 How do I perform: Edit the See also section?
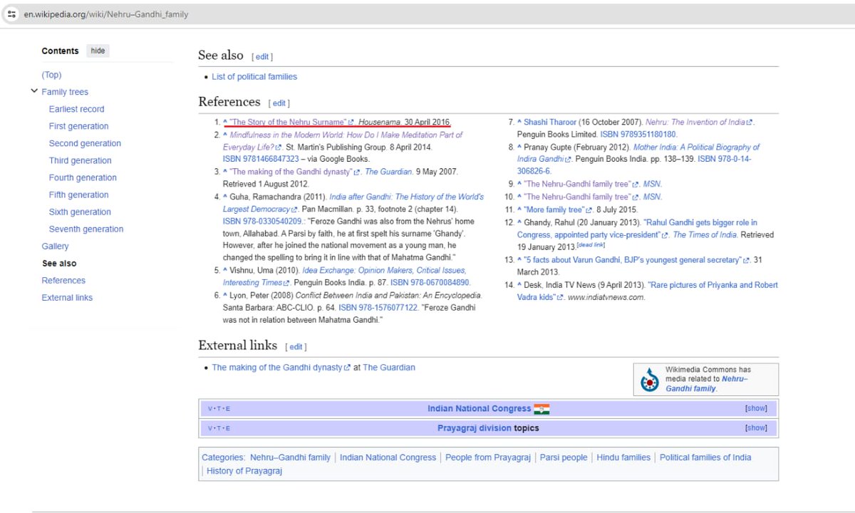point(262,57)
